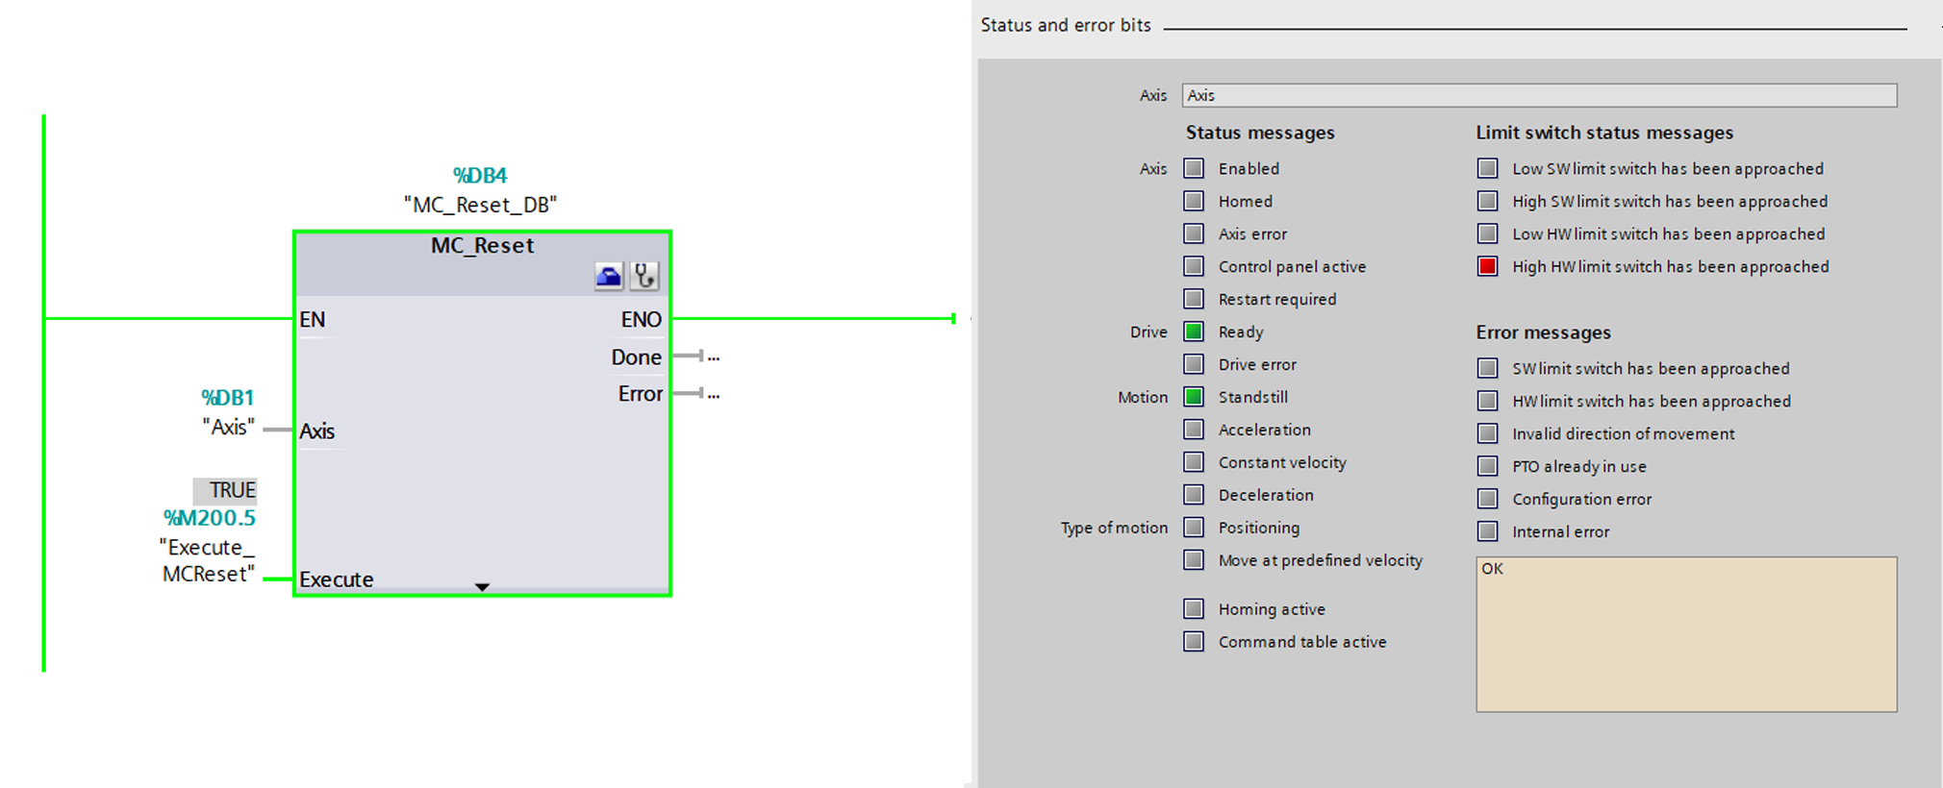This screenshot has width=1943, height=788.
Task: Click the Error output placeholder
Action: [x=712, y=394]
